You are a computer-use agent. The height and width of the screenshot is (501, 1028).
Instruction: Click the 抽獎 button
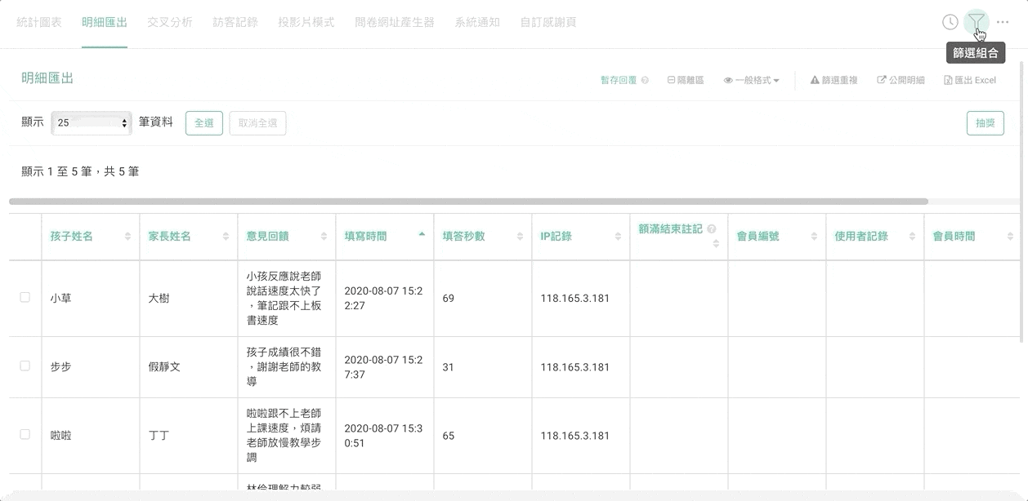pos(985,123)
